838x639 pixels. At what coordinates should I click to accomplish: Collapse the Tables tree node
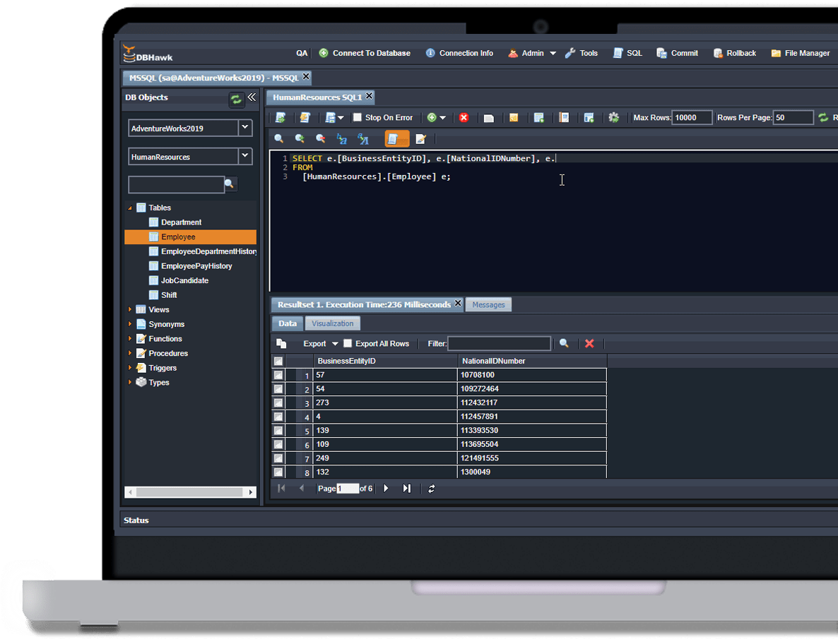pos(130,208)
